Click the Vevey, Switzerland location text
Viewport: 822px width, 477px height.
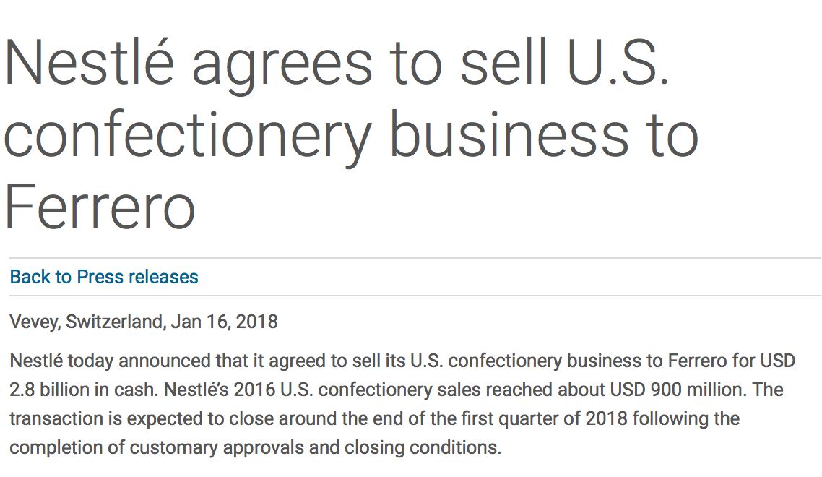pyautogui.click(x=86, y=322)
